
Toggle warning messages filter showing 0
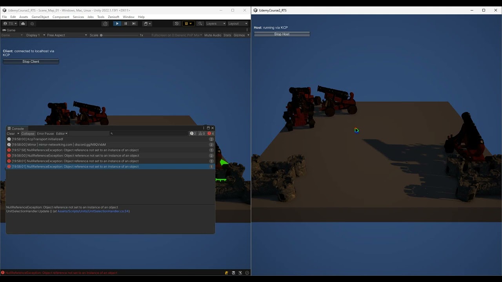[x=202, y=134]
